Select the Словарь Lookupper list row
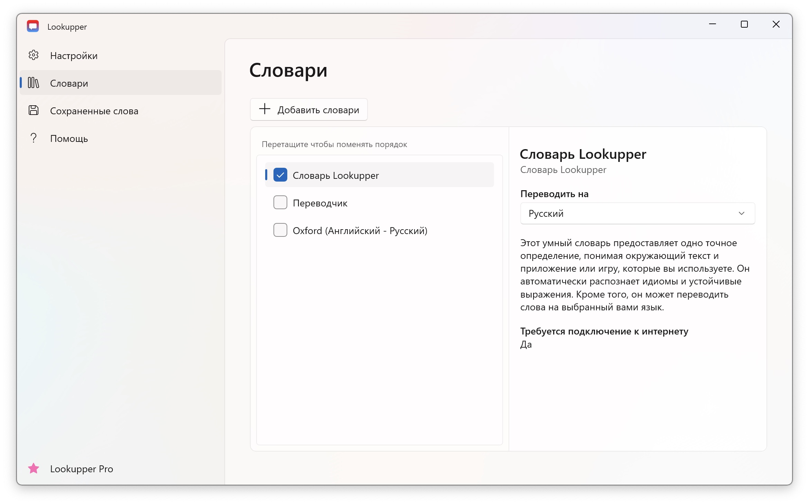Image resolution: width=809 pixels, height=504 pixels. pyautogui.click(x=379, y=175)
